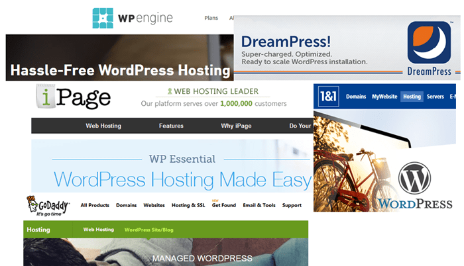The height and width of the screenshot is (266, 464).
Task: Open Get Found in GoDaddy menu
Action: pyautogui.click(x=224, y=205)
